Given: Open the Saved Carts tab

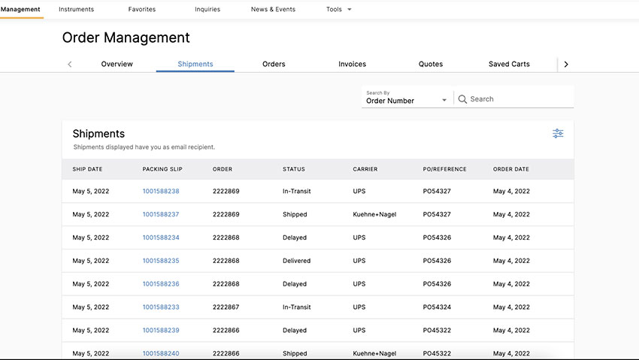Looking at the screenshot, I should [509, 64].
